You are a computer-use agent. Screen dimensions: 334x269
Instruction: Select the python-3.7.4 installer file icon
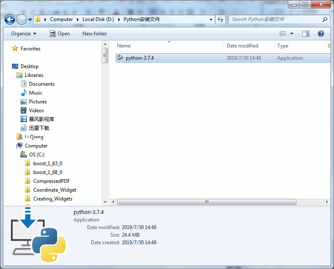(x=120, y=58)
